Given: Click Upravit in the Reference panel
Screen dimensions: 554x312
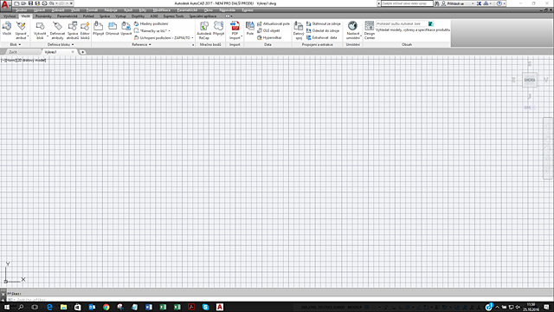Looking at the screenshot, I should click(x=126, y=28).
